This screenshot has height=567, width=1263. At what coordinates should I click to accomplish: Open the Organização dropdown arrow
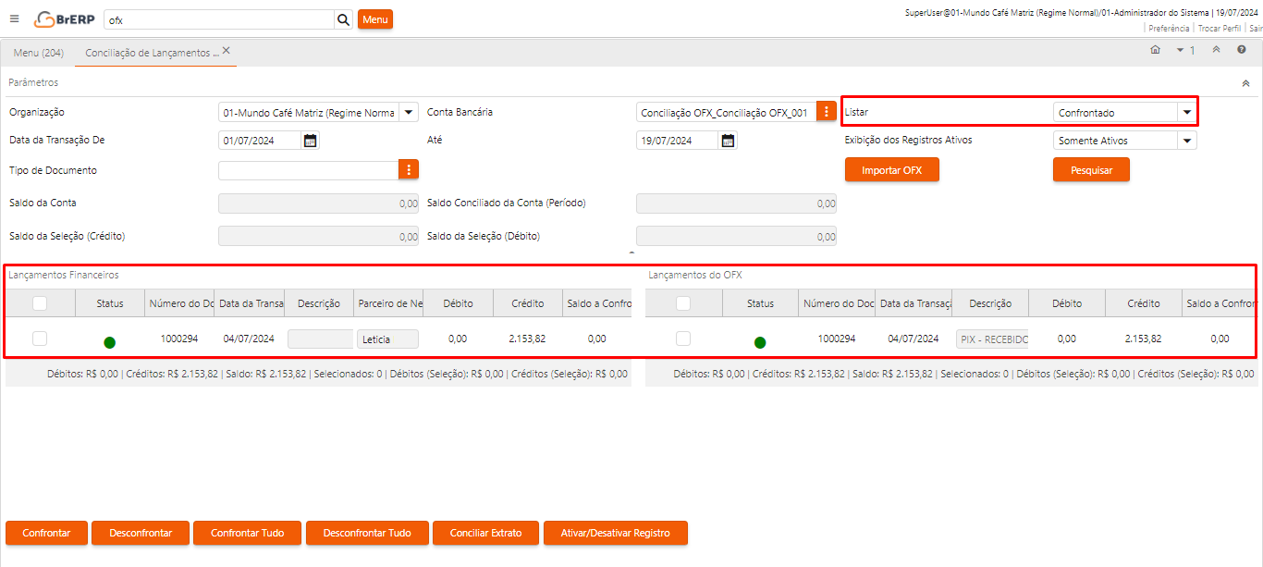409,113
